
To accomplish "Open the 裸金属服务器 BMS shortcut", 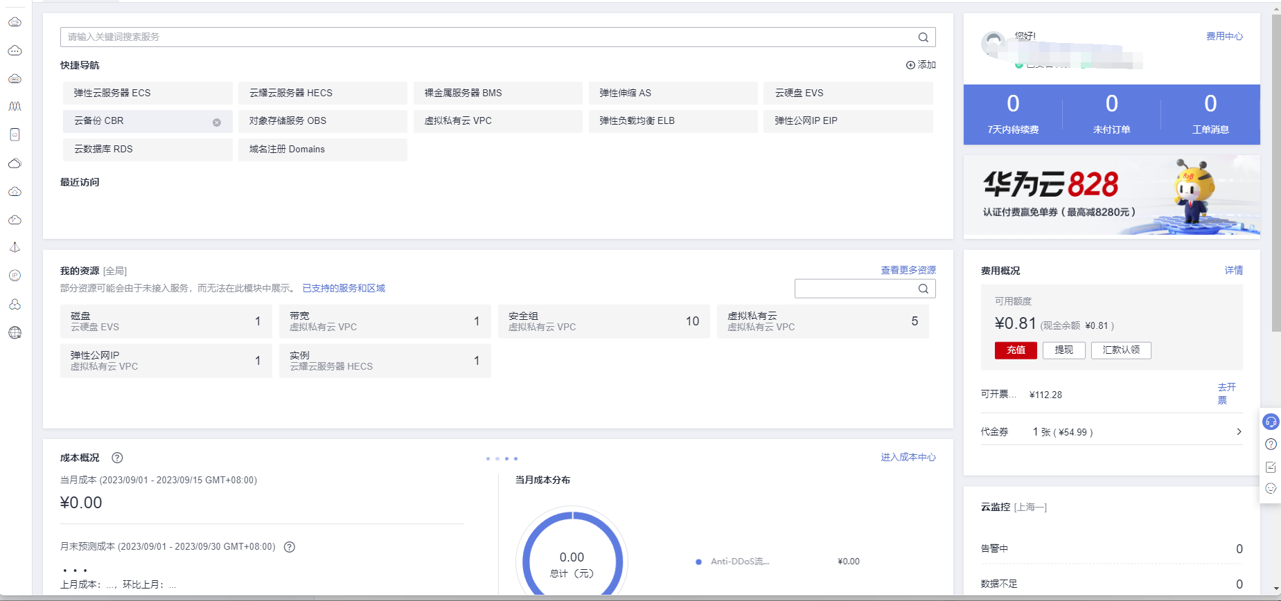I will [x=498, y=93].
